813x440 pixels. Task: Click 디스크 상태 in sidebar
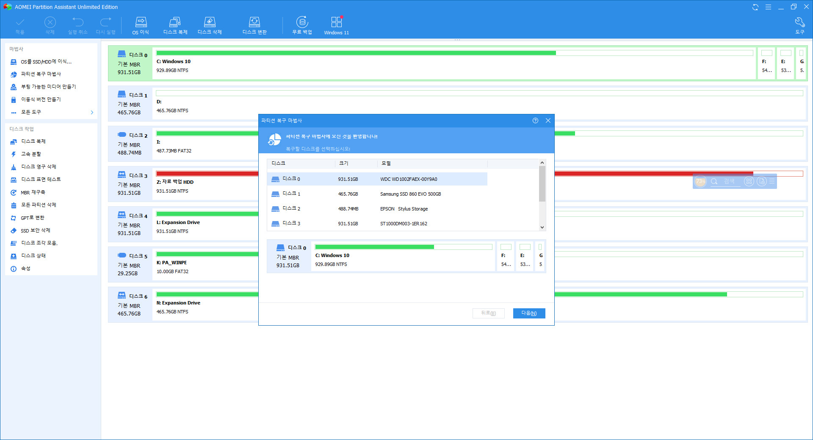[33, 256]
